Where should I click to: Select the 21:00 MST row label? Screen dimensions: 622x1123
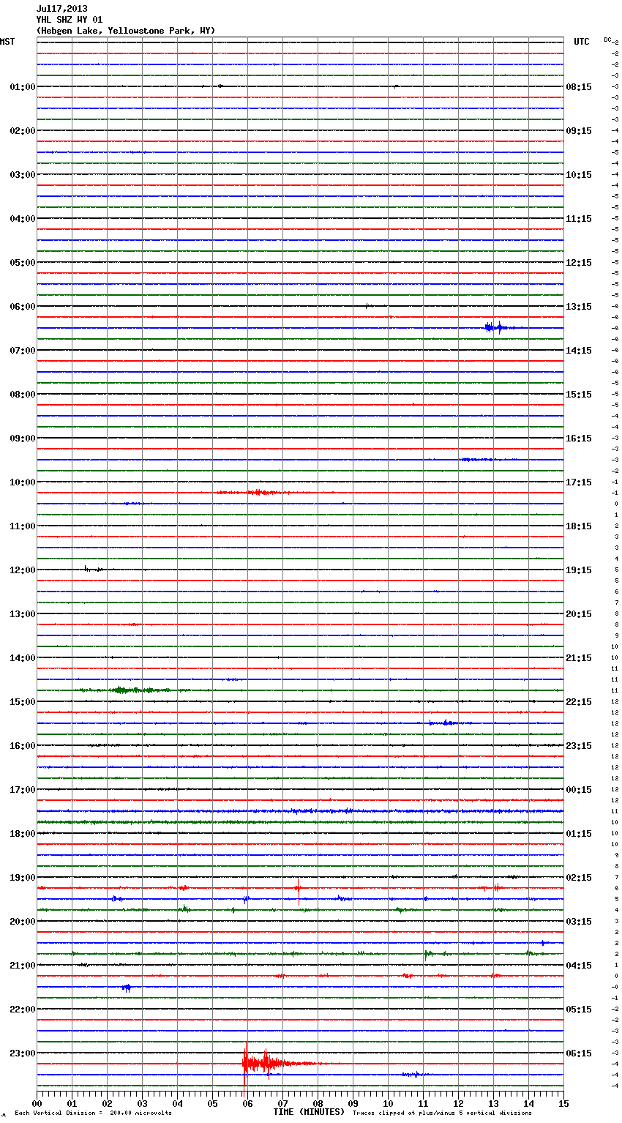point(23,966)
